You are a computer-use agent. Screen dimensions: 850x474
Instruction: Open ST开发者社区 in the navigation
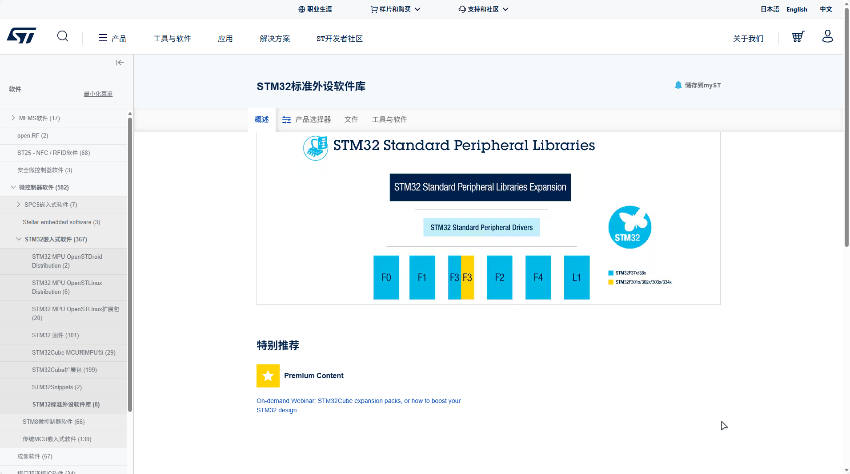click(x=340, y=39)
